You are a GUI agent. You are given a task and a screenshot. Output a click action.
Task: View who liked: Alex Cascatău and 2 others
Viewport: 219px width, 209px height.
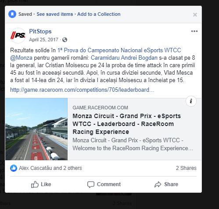(50, 168)
